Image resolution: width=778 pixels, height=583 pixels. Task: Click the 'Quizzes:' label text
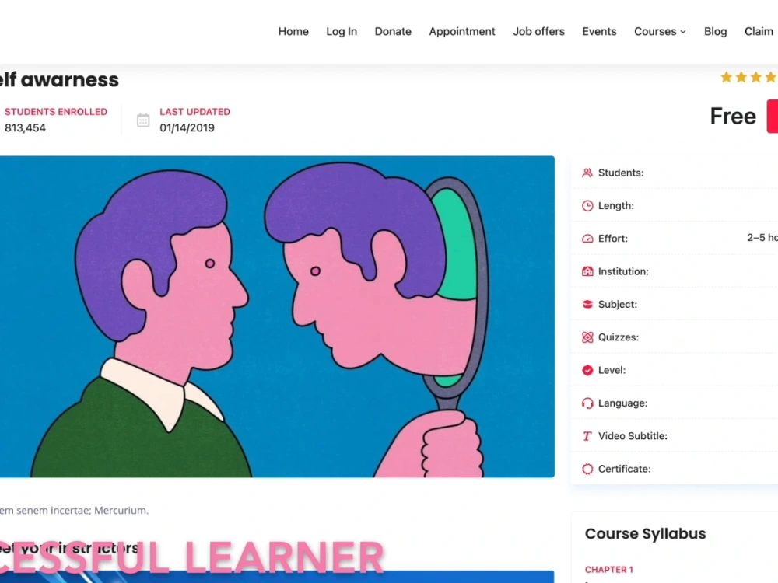[619, 337]
